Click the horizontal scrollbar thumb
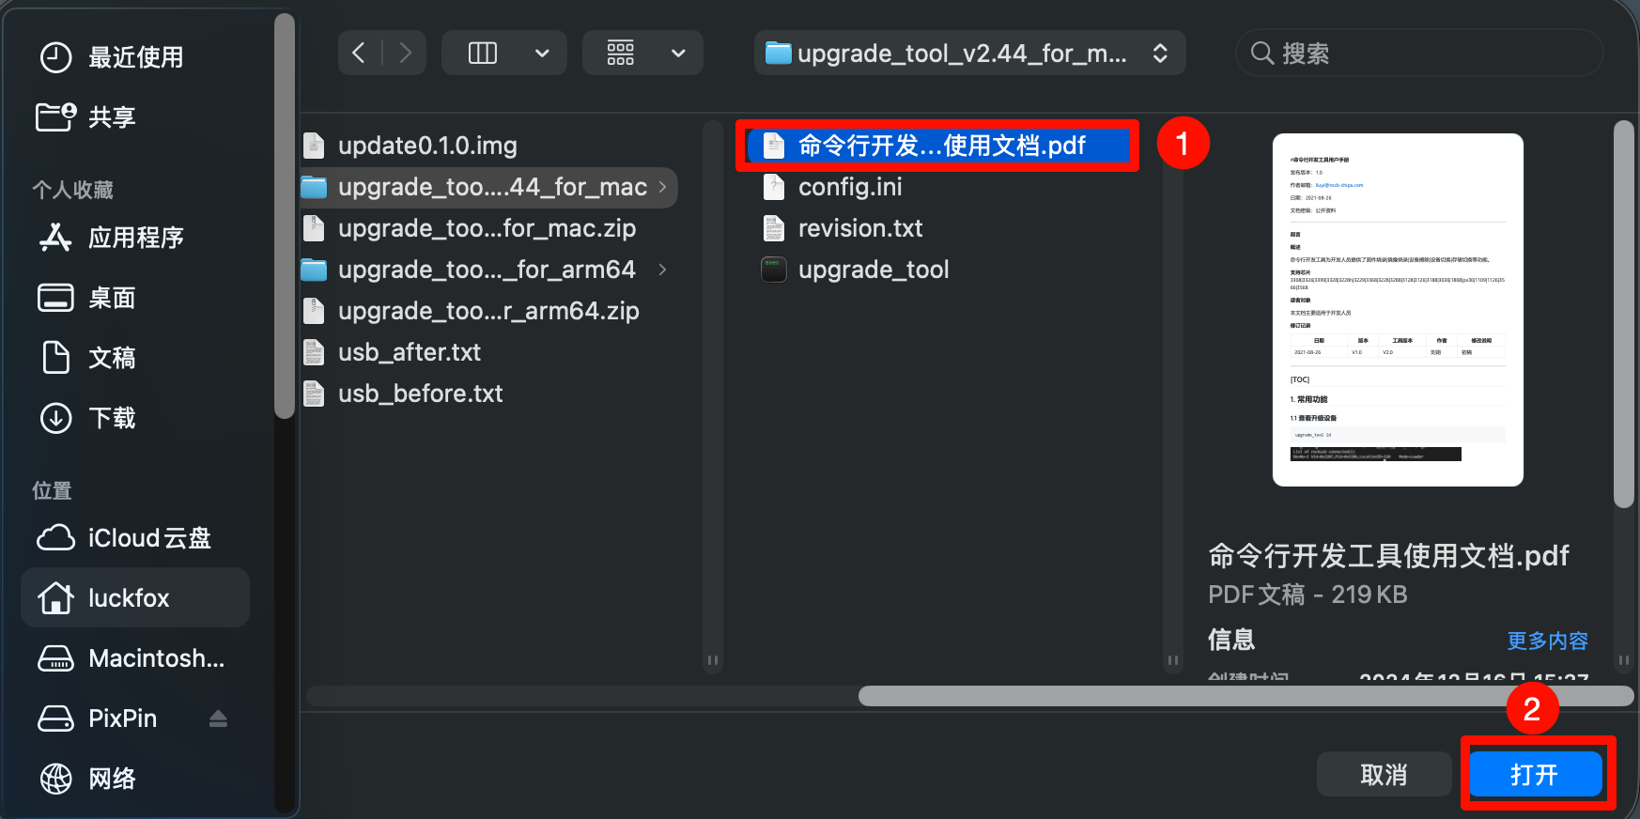The height and width of the screenshot is (819, 1640). [1245, 696]
